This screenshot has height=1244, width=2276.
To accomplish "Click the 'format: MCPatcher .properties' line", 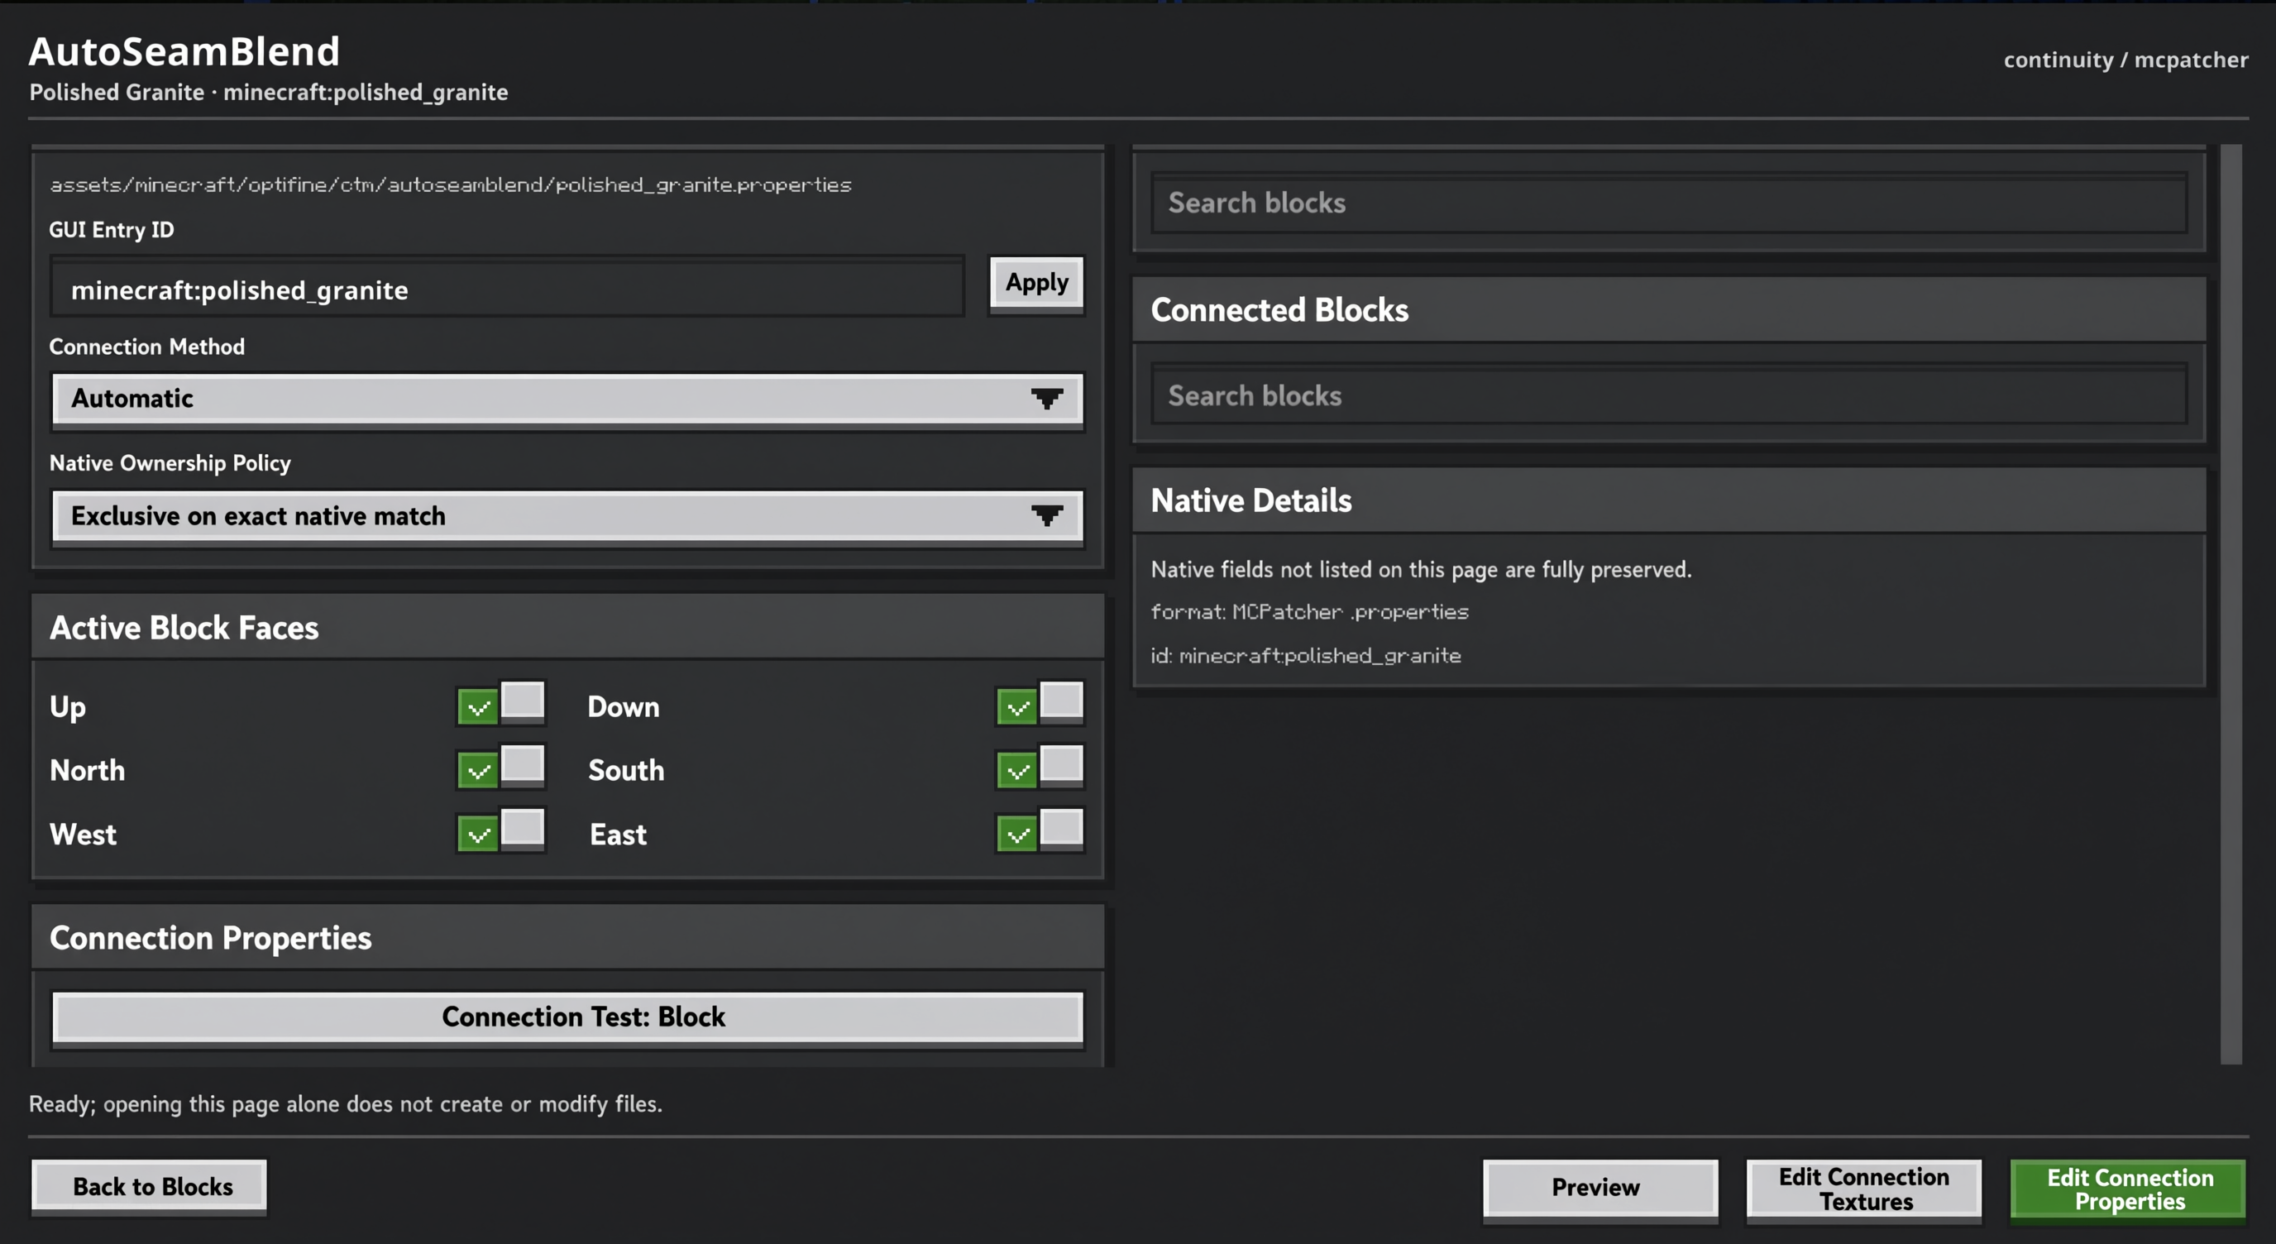I will [1309, 611].
